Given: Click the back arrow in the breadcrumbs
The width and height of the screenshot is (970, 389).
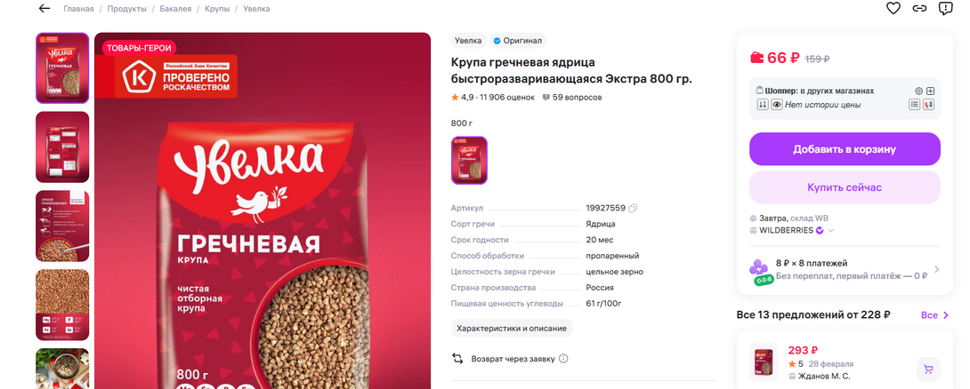Looking at the screenshot, I should click(44, 9).
